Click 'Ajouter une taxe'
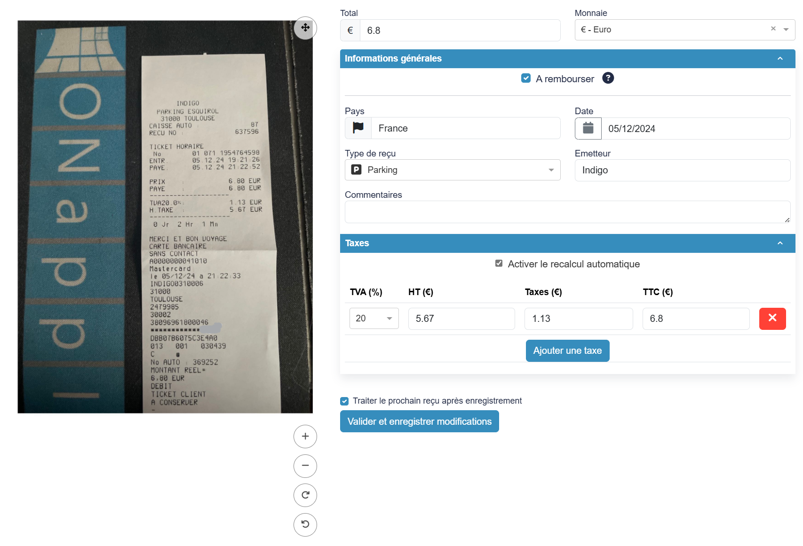803x546 pixels. [567, 350]
